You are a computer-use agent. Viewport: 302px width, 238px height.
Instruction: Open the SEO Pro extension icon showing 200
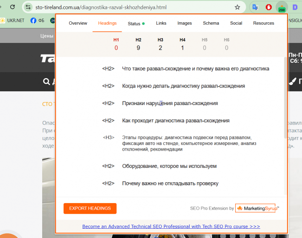coord(282,8)
